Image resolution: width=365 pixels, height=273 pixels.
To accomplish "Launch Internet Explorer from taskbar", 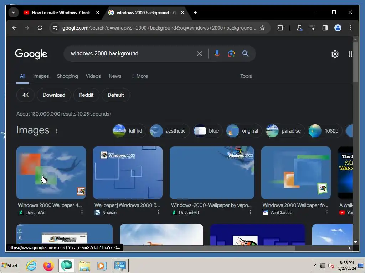I will (x=31, y=265).
